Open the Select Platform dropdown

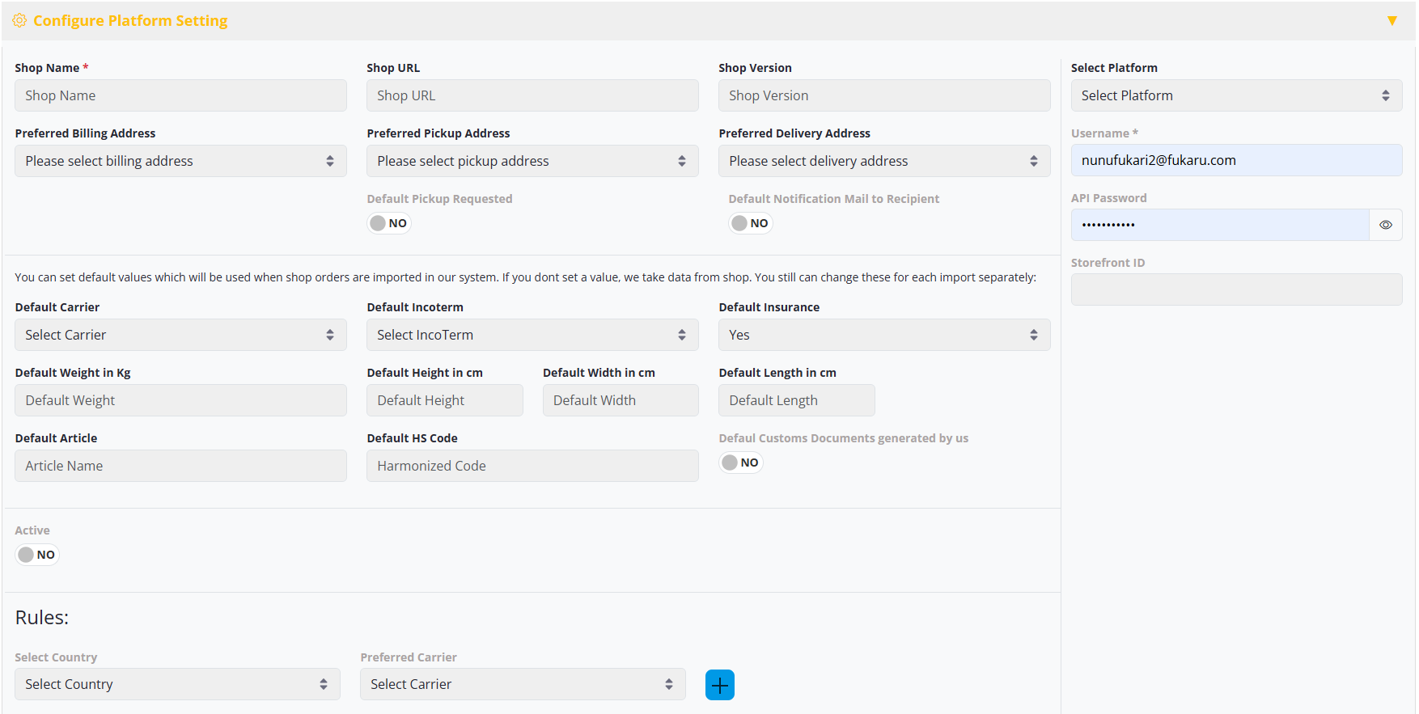point(1236,95)
